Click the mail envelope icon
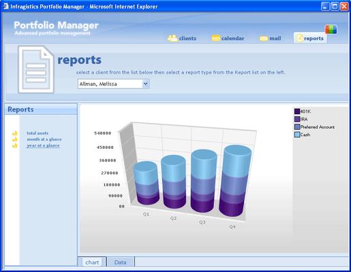Viewport: 351px width, 272px height. [x=264, y=39]
